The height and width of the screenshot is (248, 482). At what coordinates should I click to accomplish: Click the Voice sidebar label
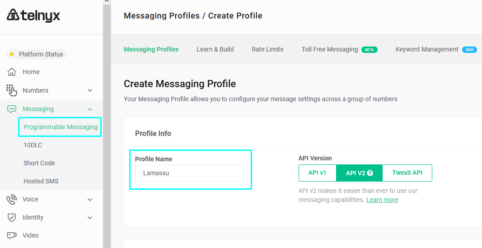(30, 199)
